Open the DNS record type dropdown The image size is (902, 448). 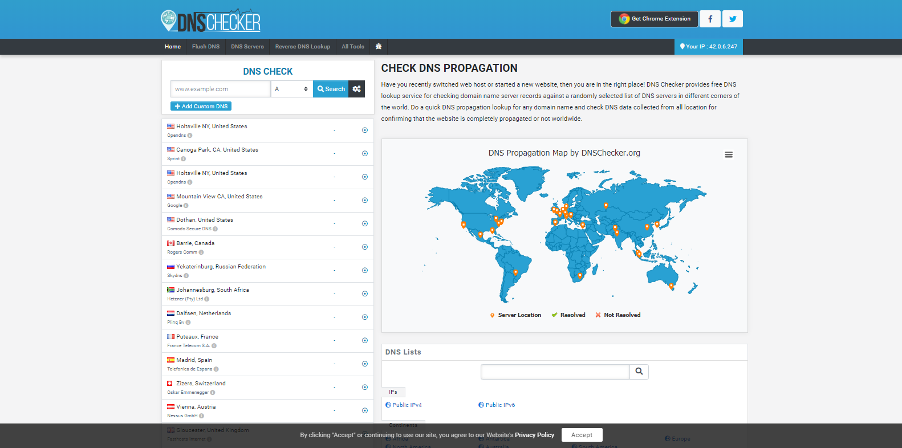pos(292,89)
